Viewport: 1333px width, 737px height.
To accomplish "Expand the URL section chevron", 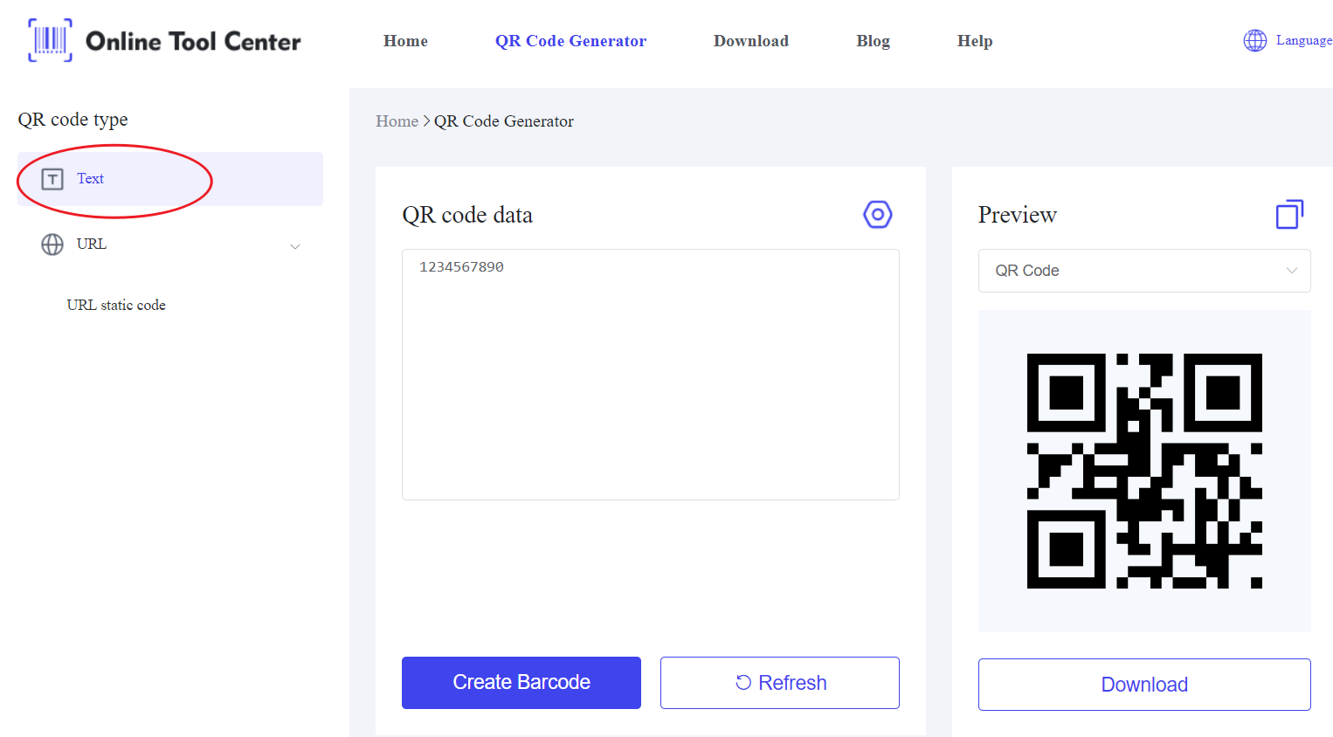I will pos(295,246).
